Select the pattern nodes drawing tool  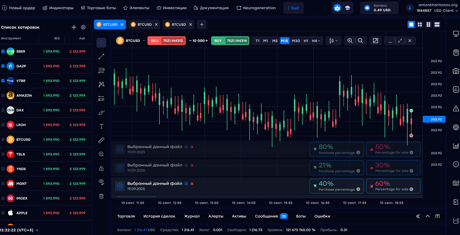pyautogui.click(x=101, y=84)
